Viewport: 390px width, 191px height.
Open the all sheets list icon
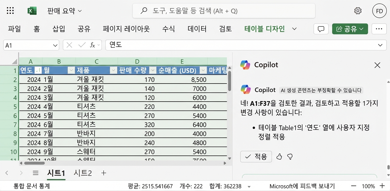pyautogui.click(x=36, y=173)
